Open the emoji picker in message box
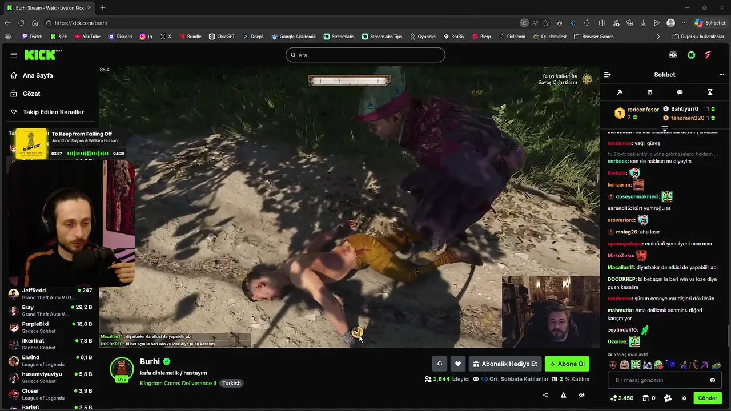This screenshot has width=731, height=411. [713, 380]
